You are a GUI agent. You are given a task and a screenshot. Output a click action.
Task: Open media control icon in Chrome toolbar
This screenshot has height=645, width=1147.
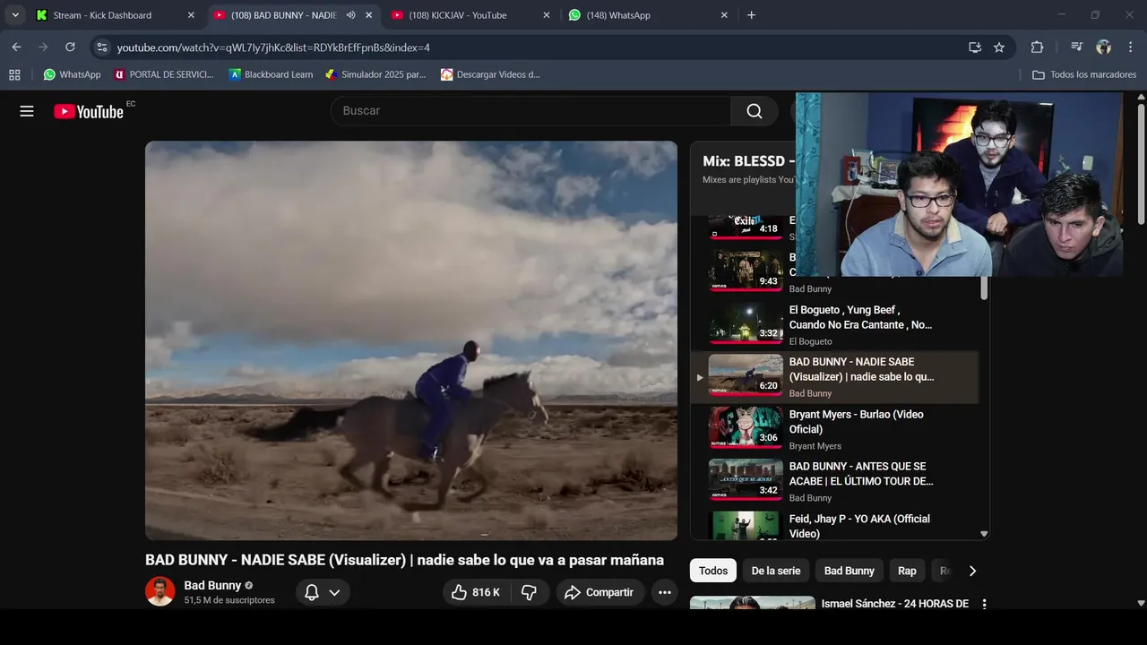click(x=1076, y=47)
